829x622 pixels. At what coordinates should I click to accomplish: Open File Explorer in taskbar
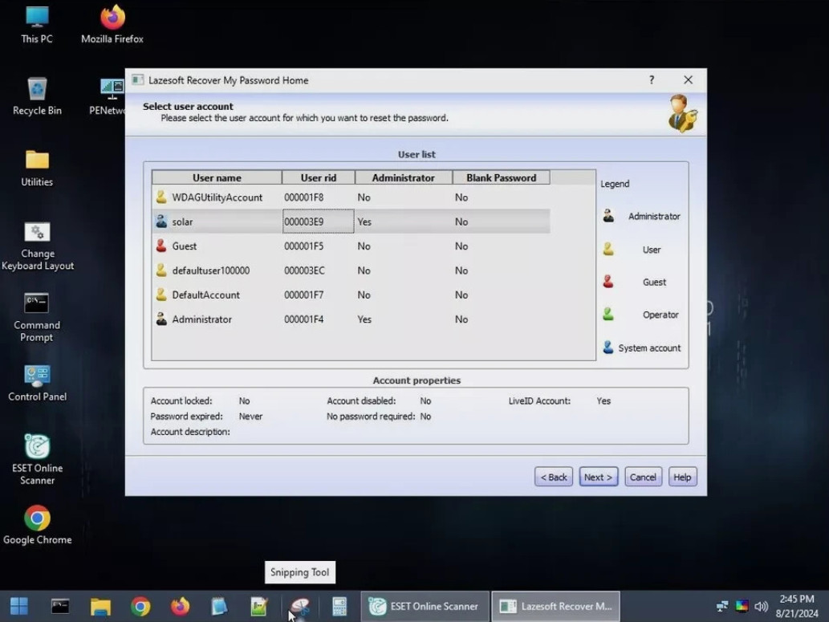point(100,606)
